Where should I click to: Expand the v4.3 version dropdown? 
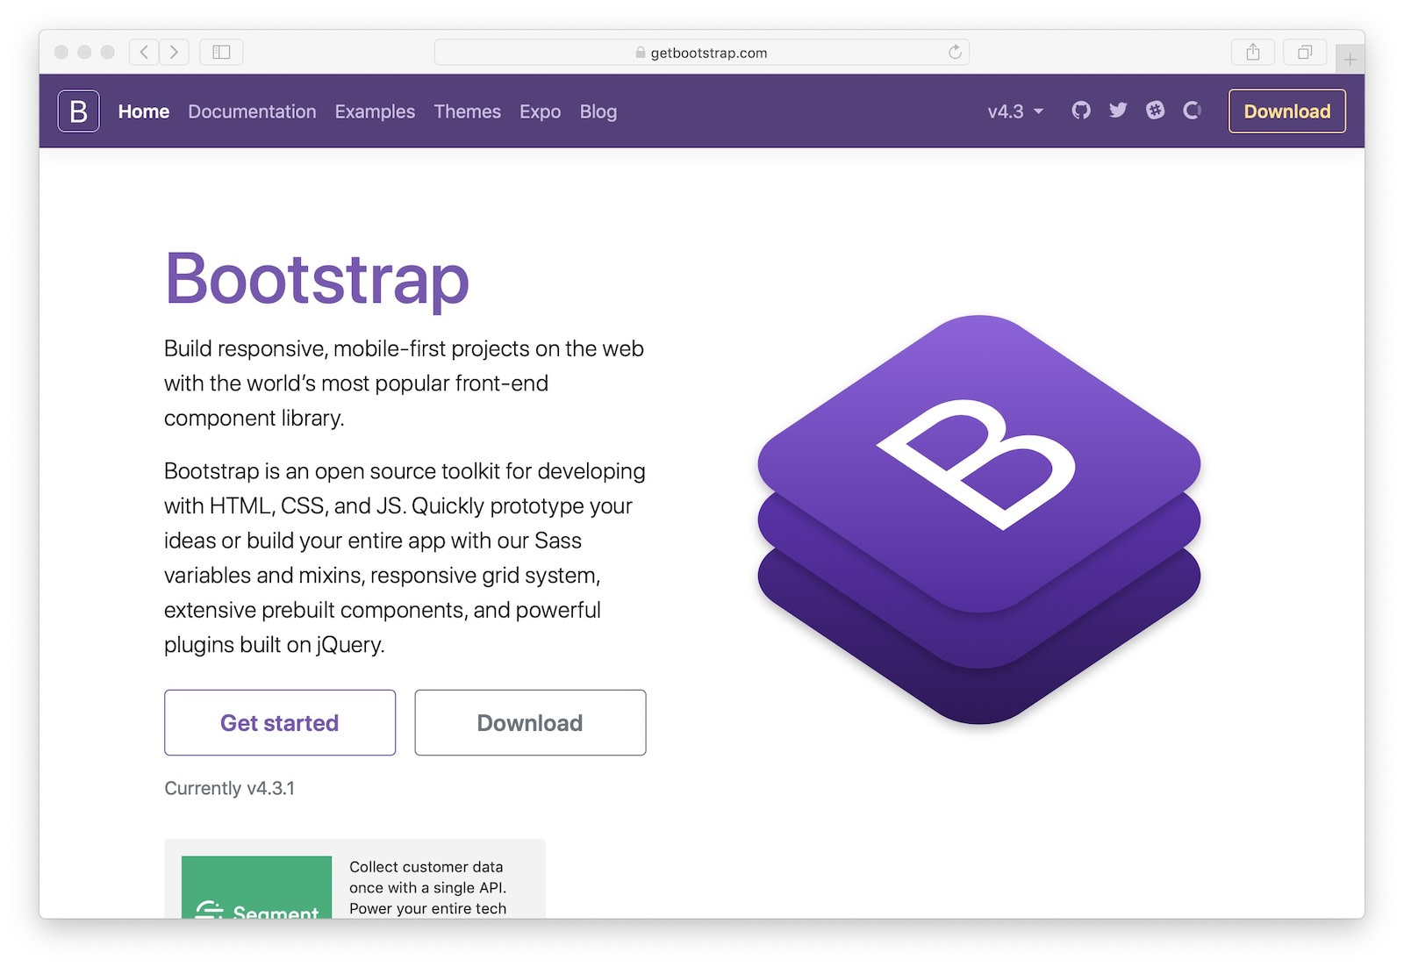1015,111
